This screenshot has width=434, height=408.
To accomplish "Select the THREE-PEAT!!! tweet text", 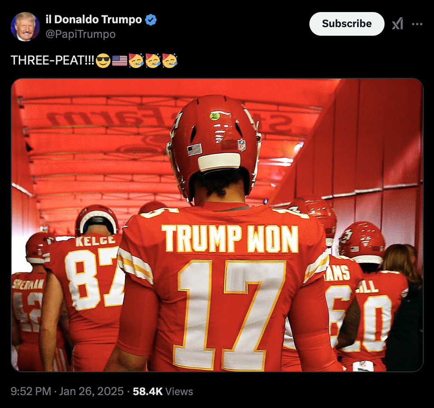I will tap(52, 60).
